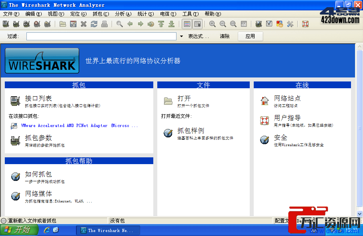Viewport: 363px width, 236px height.
Task: Stop the running capture toolbar icon
Action: tap(37, 24)
